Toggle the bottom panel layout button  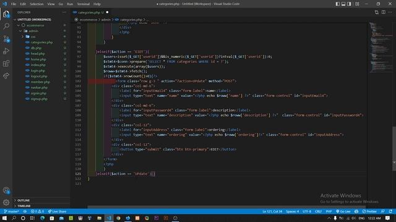tap(343, 4)
